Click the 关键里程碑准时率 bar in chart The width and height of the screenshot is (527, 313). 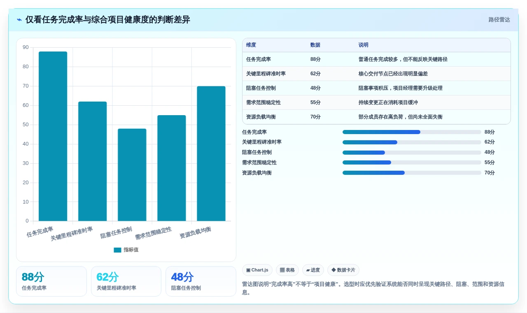[92, 161]
